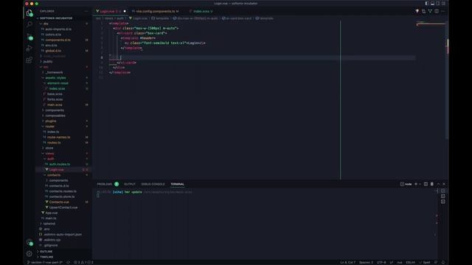The image size is (472, 265).
Task: Switch to the Problems panel tab
Action: click(x=105, y=184)
